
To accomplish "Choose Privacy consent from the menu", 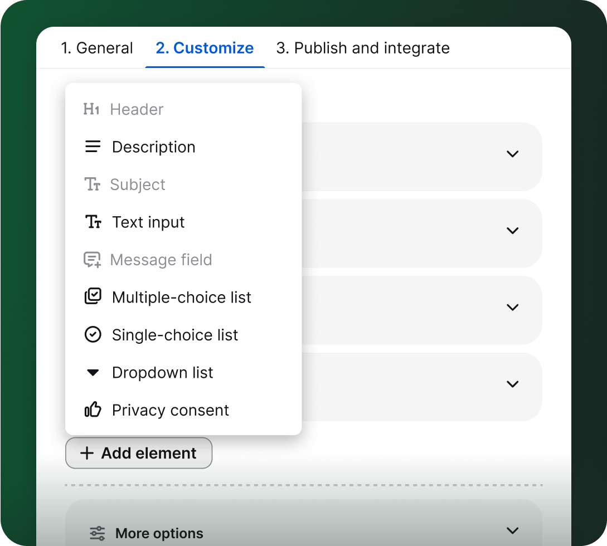I will point(171,409).
